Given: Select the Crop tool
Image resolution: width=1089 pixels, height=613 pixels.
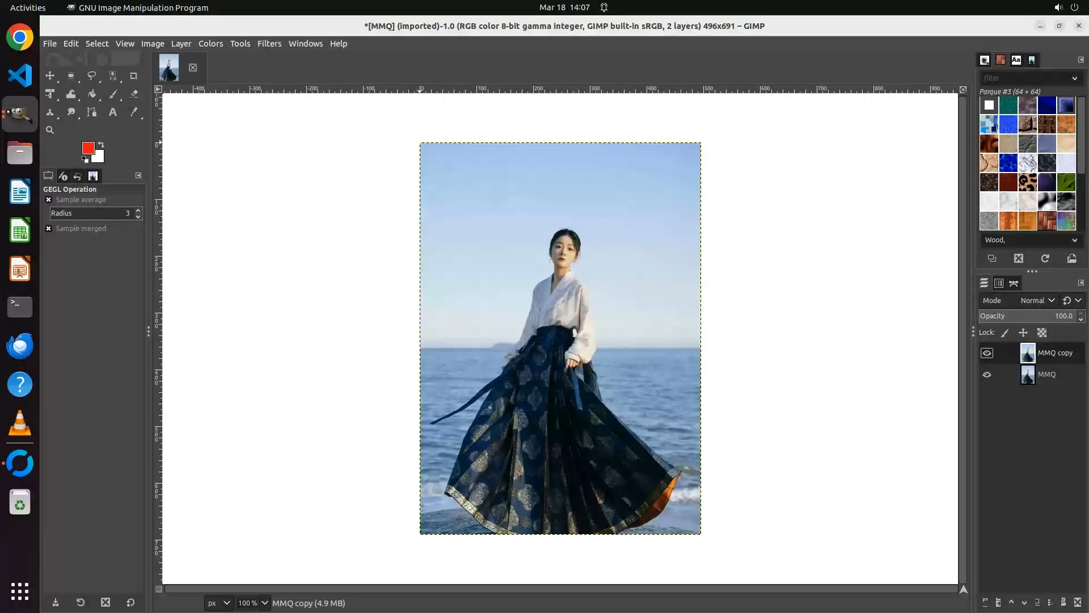Looking at the screenshot, I should 133,75.
